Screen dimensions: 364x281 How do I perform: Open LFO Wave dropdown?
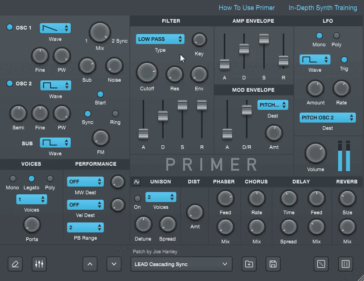pyautogui.click(x=315, y=59)
